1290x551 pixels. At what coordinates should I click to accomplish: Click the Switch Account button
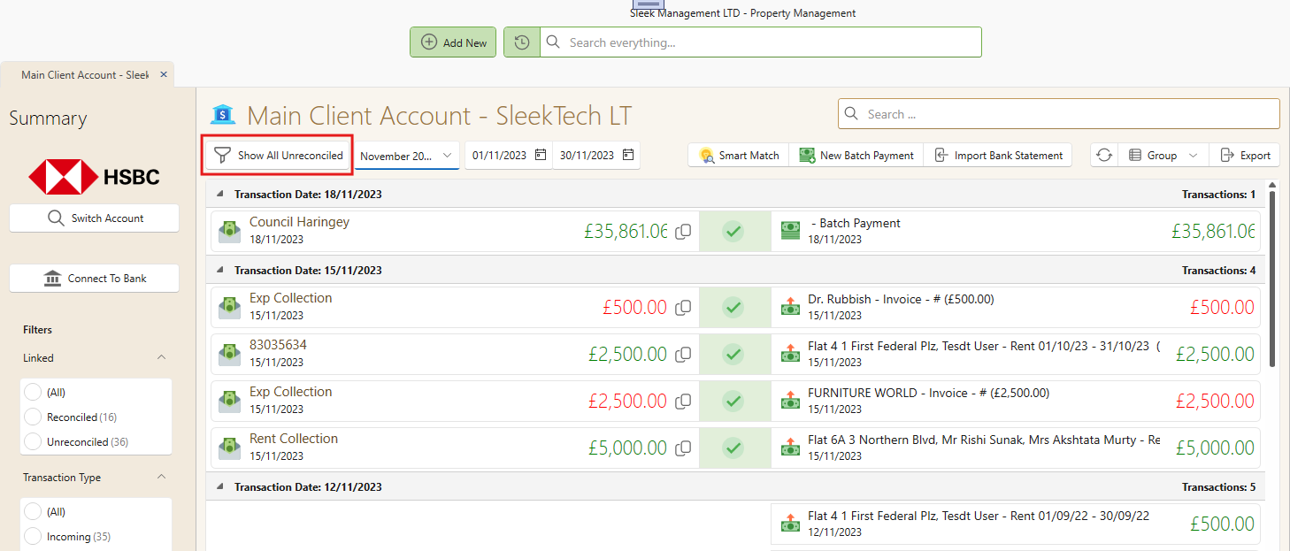94,218
